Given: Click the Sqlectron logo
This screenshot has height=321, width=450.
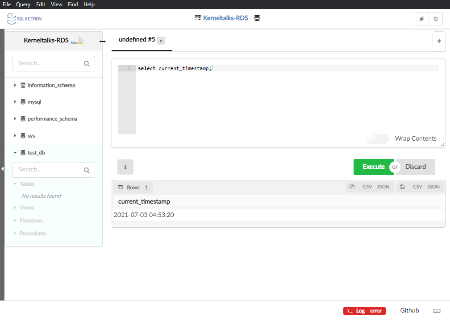Looking at the screenshot, I should tap(25, 19).
